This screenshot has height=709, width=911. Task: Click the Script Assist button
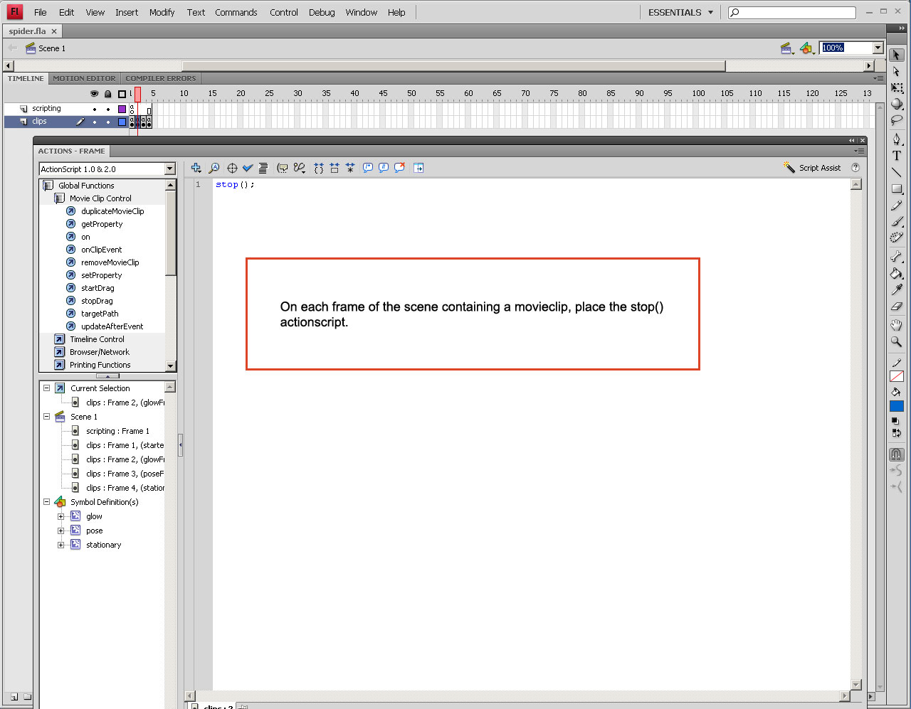tap(812, 168)
